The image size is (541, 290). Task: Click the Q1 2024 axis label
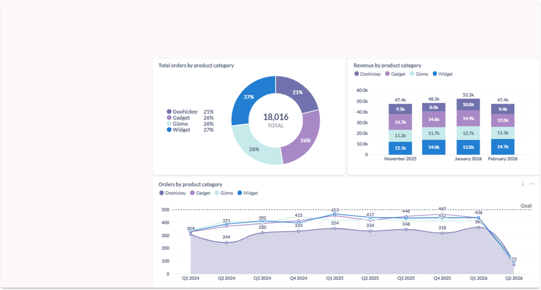(x=191, y=278)
